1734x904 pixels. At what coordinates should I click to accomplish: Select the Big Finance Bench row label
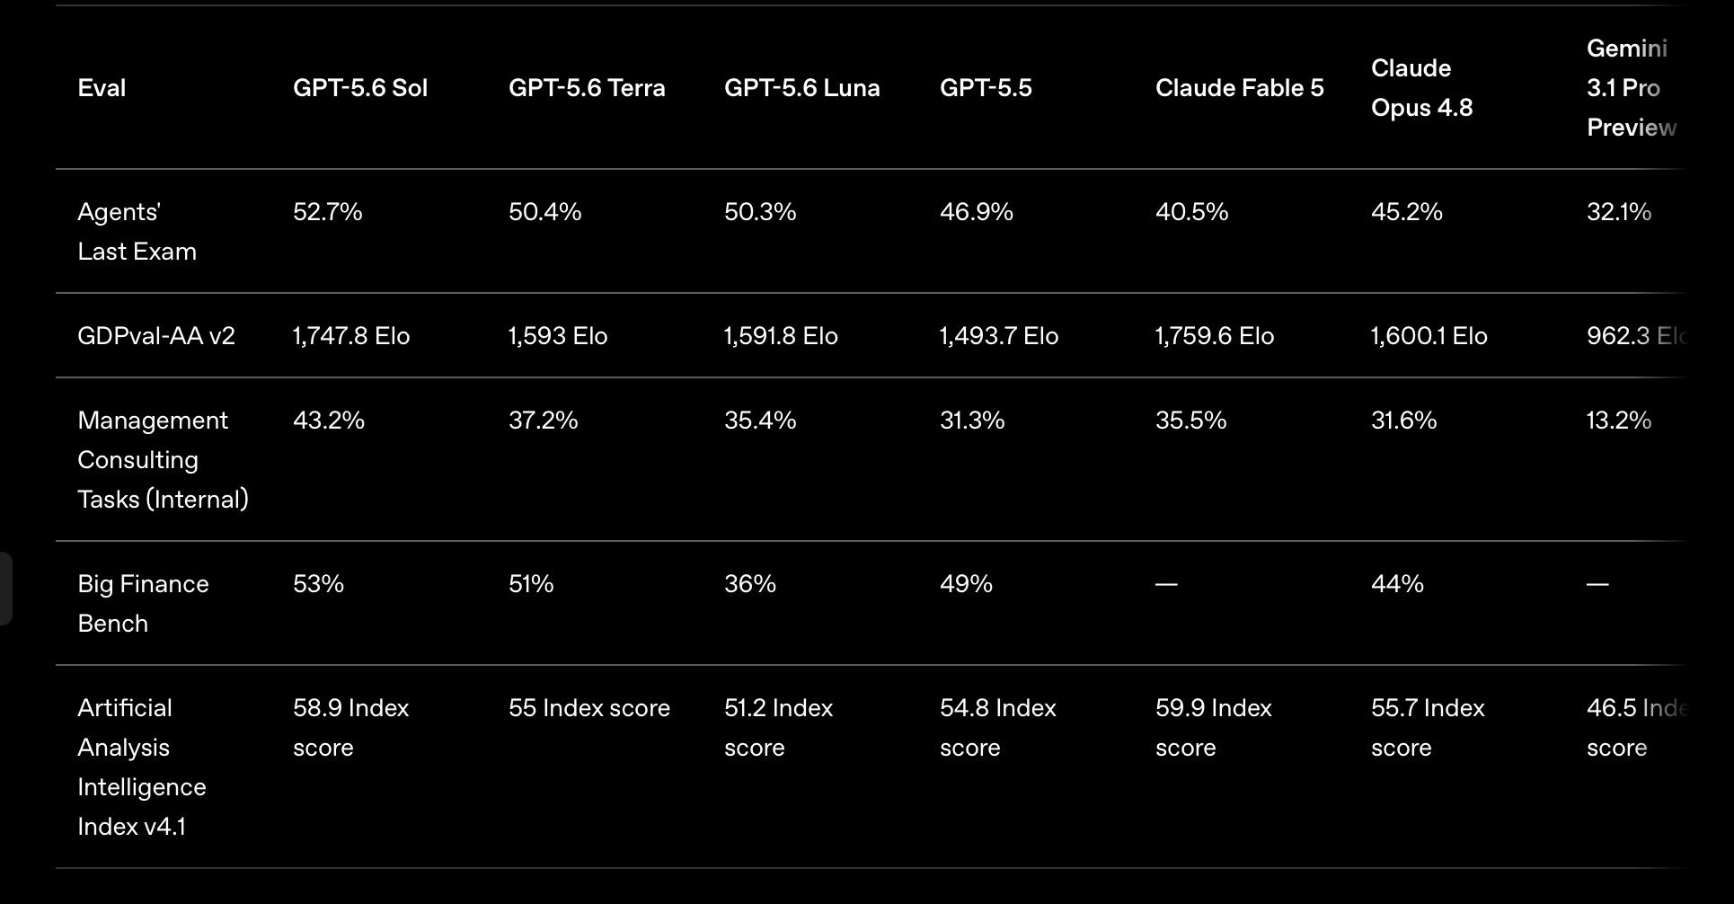pyautogui.click(x=143, y=604)
